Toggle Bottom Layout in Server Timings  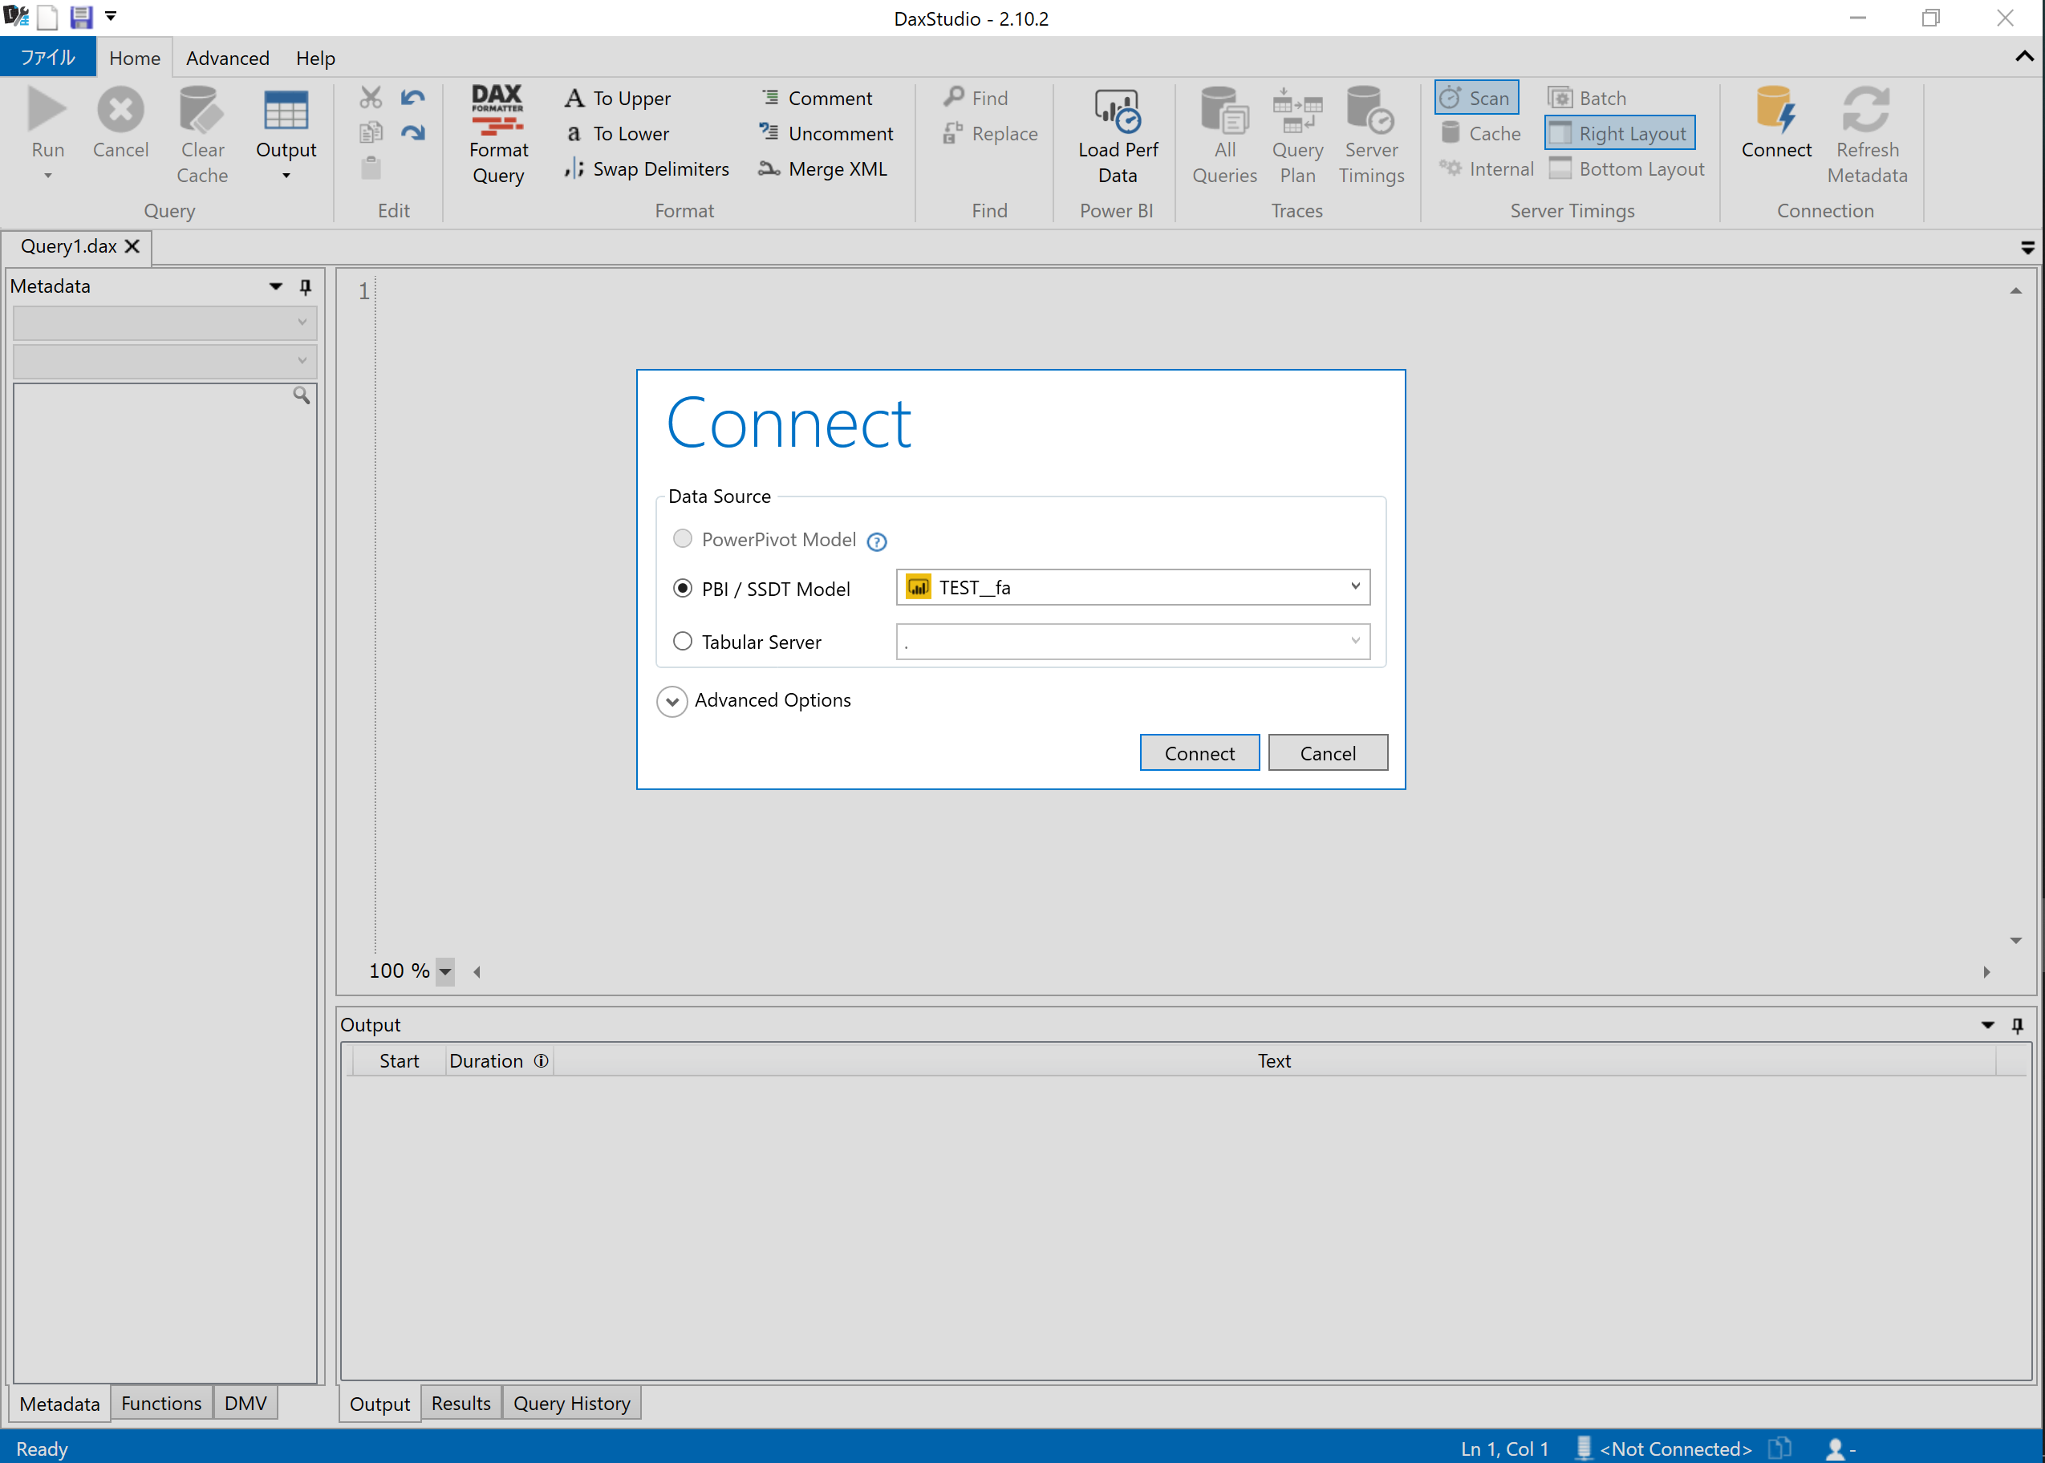pos(1628,168)
